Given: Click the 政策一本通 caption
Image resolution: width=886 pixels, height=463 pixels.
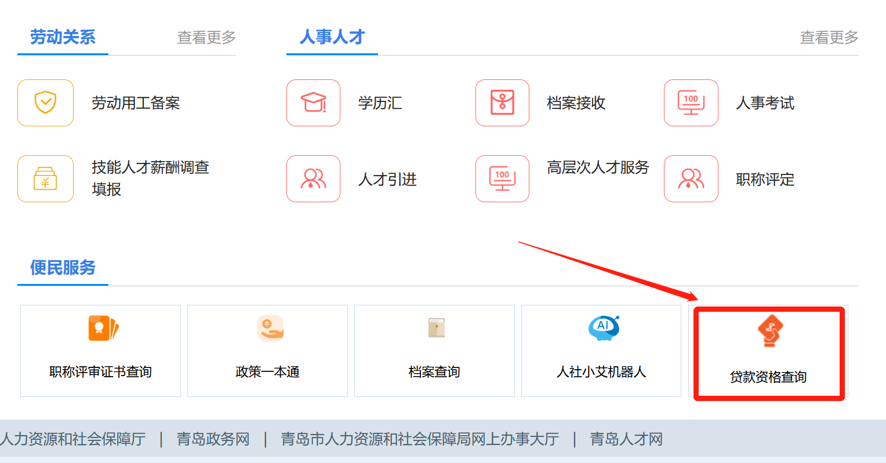Looking at the screenshot, I should tap(267, 372).
